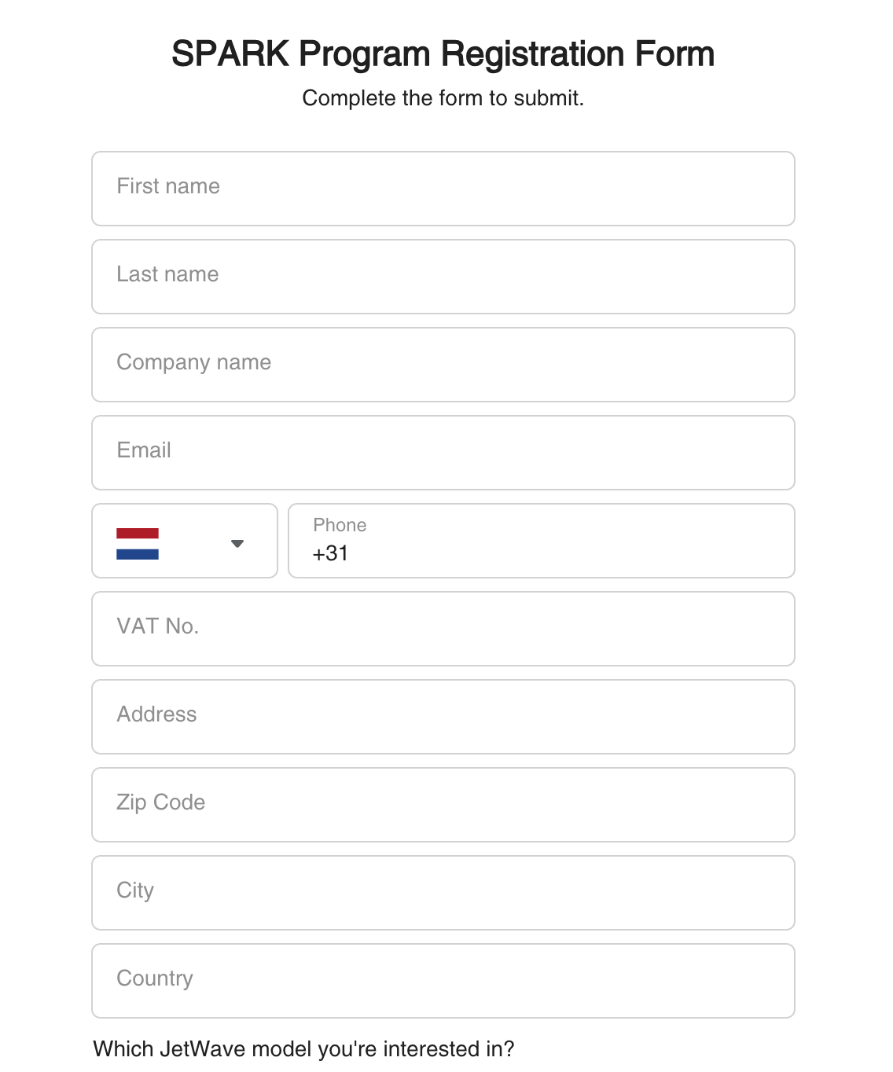Click the VAT No. field
The width and height of the screenshot is (893, 1072).
click(x=443, y=629)
